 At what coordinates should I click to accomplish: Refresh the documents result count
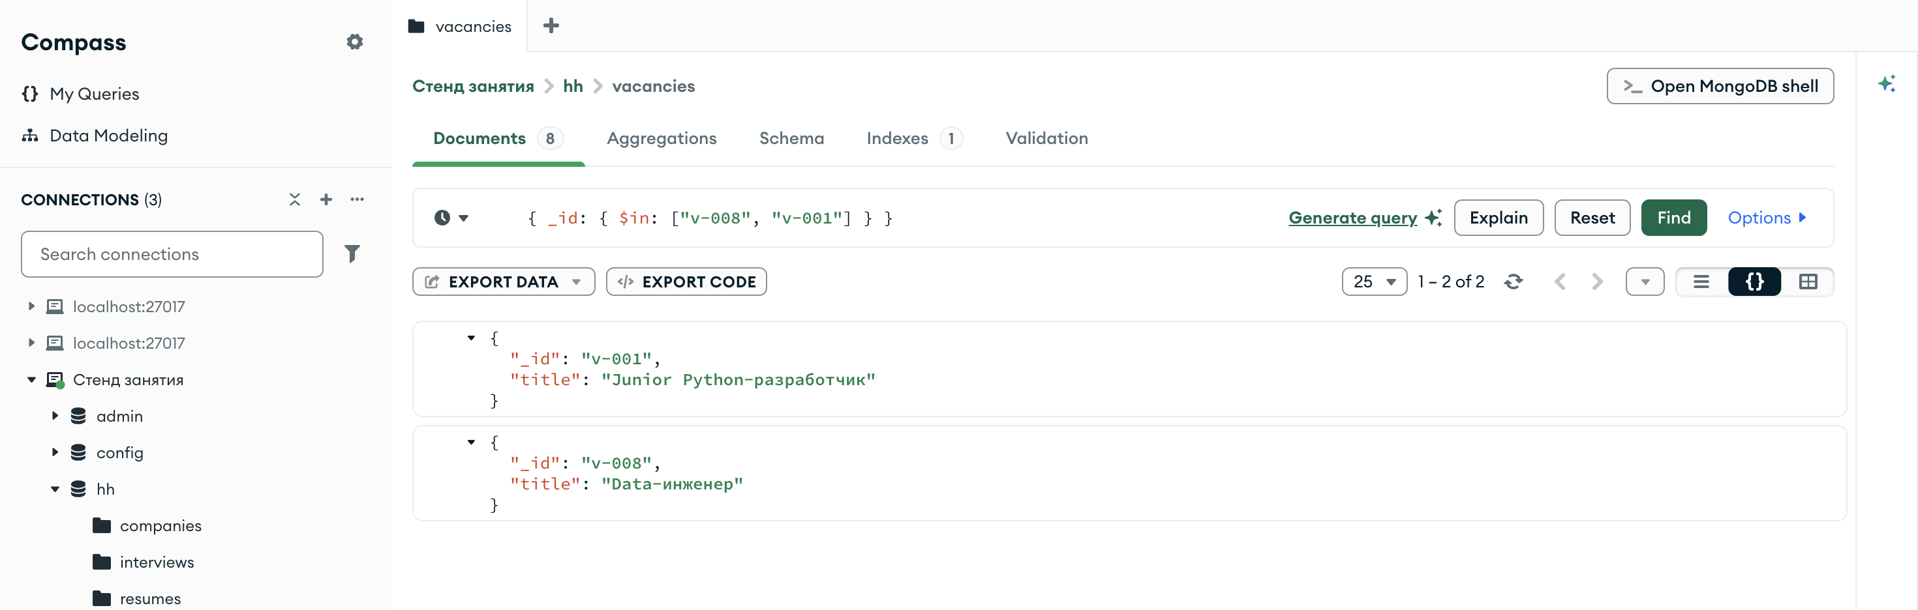click(x=1513, y=281)
